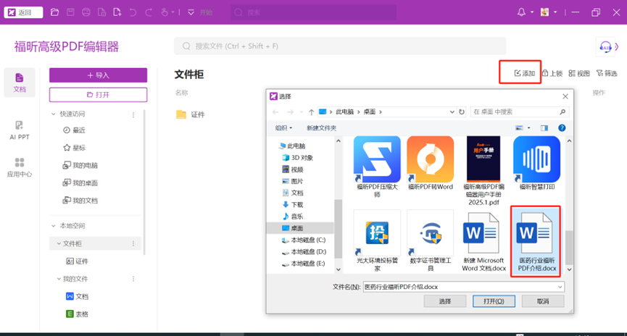Select the 福昕智慧打印 shortcut
Image resolution: width=627 pixels, height=336 pixels.
pos(536,164)
